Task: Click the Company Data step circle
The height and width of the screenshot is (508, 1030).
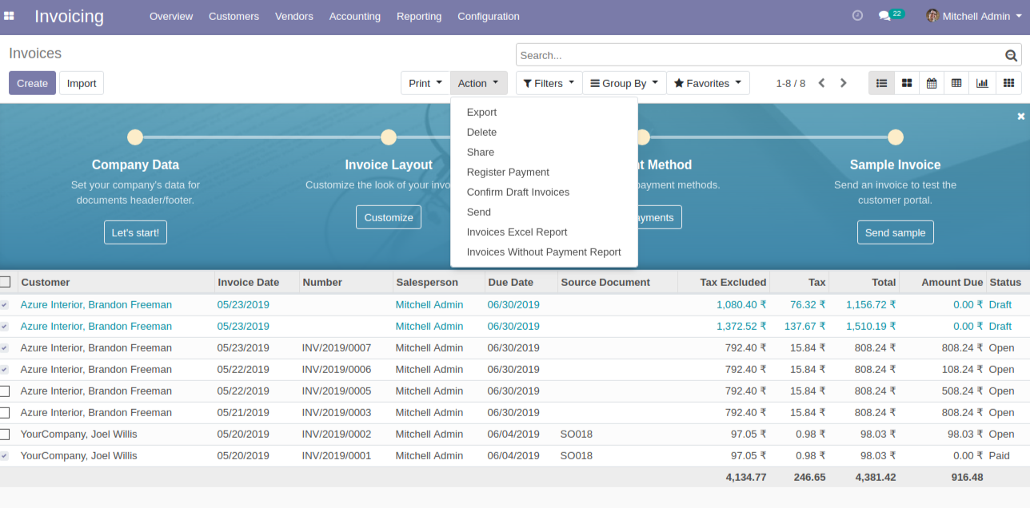Action: coord(135,137)
